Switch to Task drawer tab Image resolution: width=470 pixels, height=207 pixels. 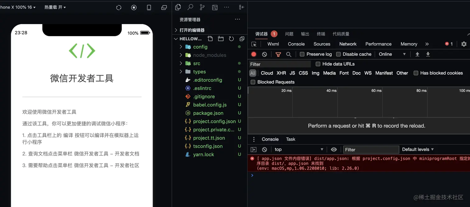pos(291,139)
